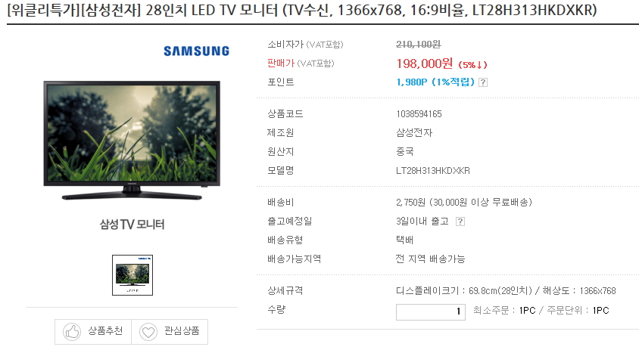The height and width of the screenshot is (347, 639).
Task: Click the 상품추천 button label
Action: (105, 330)
